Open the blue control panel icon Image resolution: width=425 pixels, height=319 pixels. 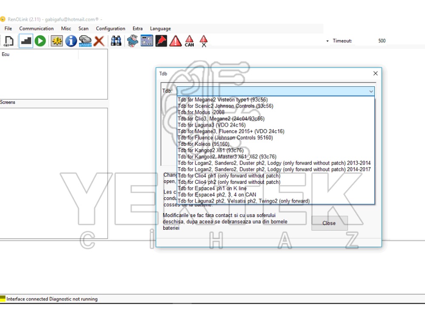(x=147, y=41)
